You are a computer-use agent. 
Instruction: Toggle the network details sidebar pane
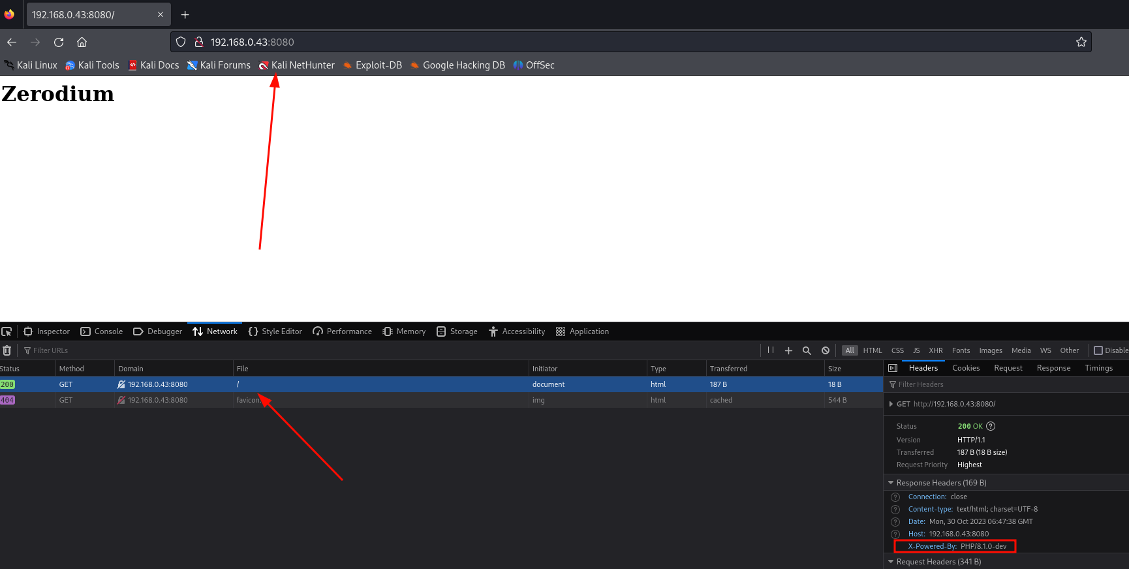[893, 368]
